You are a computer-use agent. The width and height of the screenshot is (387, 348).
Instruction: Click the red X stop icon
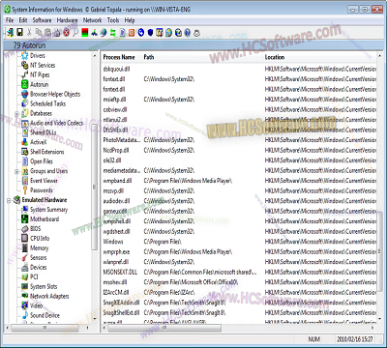(67, 32)
